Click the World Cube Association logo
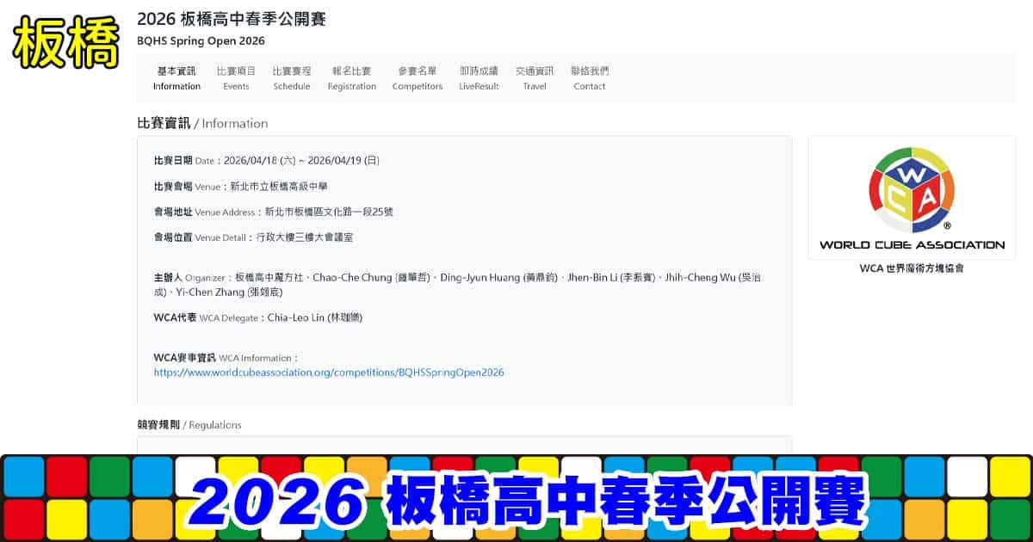Screen dimensions: 1033x542 (x=911, y=198)
